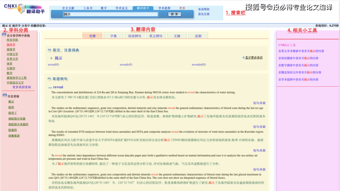Click the translation revealed(0)
The height and width of the screenshot is (191, 340).
199,64
